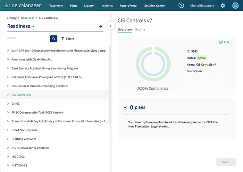The image size is (243, 172).
Task: Click the 0.00% Compliance label
Action: pos(153,88)
